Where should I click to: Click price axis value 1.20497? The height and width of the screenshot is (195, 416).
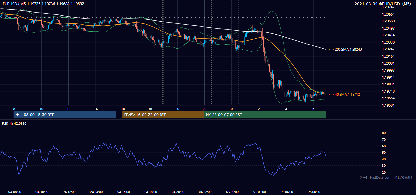pos(388,28)
